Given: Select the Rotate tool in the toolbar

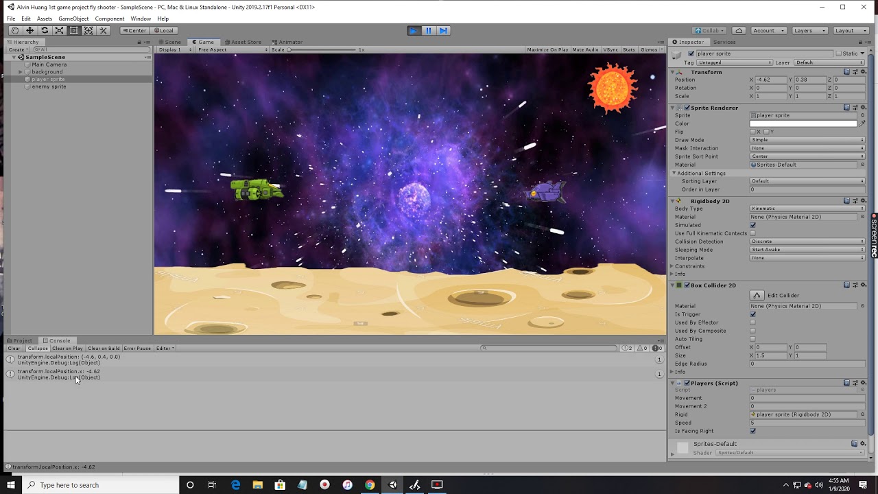Looking at the screenshot, I should [x=45, y=30].
